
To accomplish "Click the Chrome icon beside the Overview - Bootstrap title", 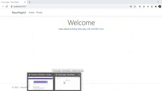I will tap(29, 75).
